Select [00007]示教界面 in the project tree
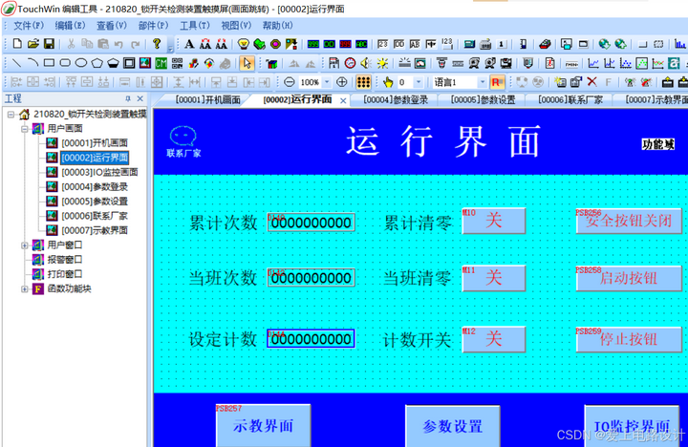This screenshot has height=447, width=688. tap(95, 230)
